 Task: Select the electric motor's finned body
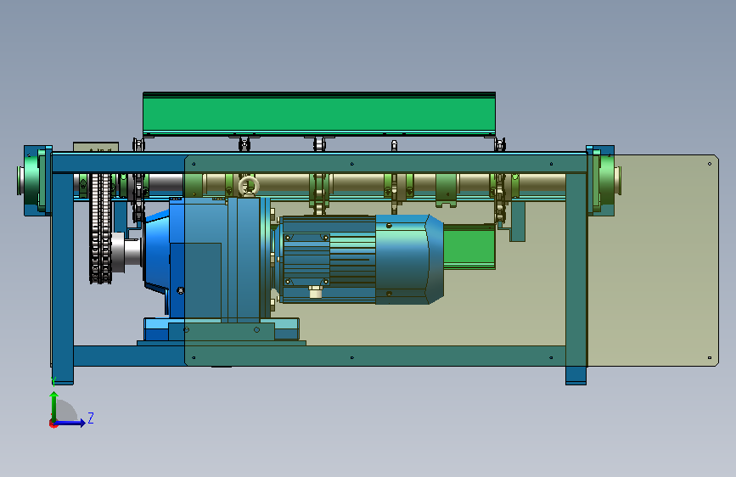329,259
